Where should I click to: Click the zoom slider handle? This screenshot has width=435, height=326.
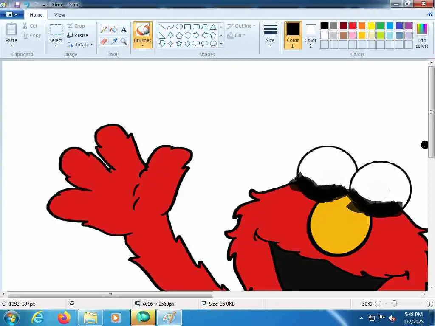(x=394, y=304)
